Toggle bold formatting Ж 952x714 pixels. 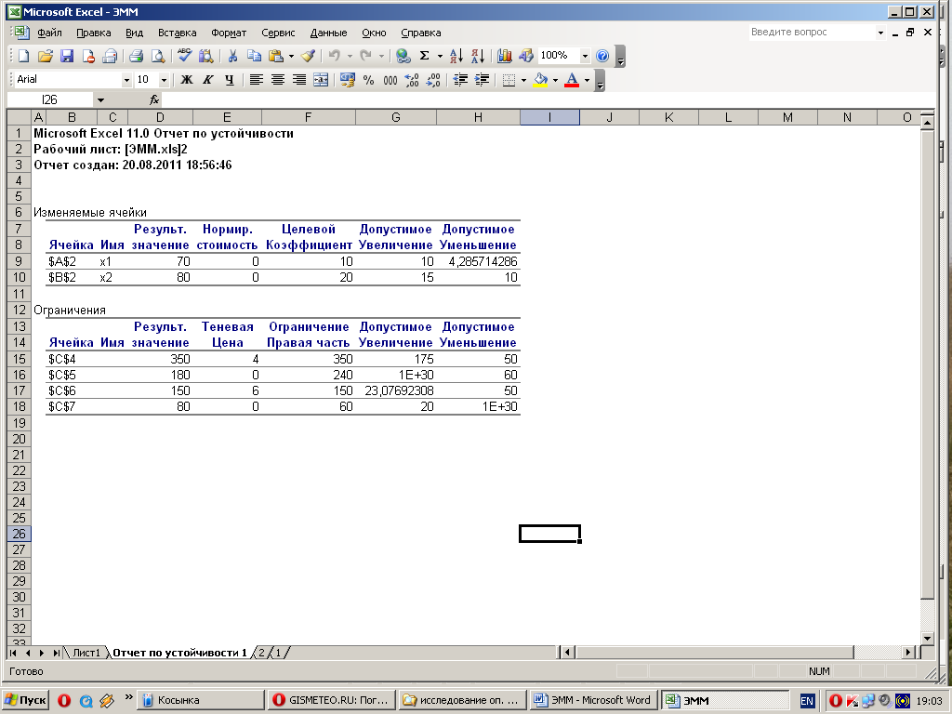187,80
